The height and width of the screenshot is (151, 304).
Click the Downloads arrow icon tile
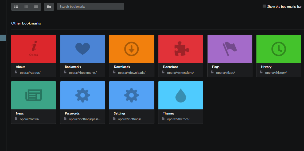click(x=131, y=49)
